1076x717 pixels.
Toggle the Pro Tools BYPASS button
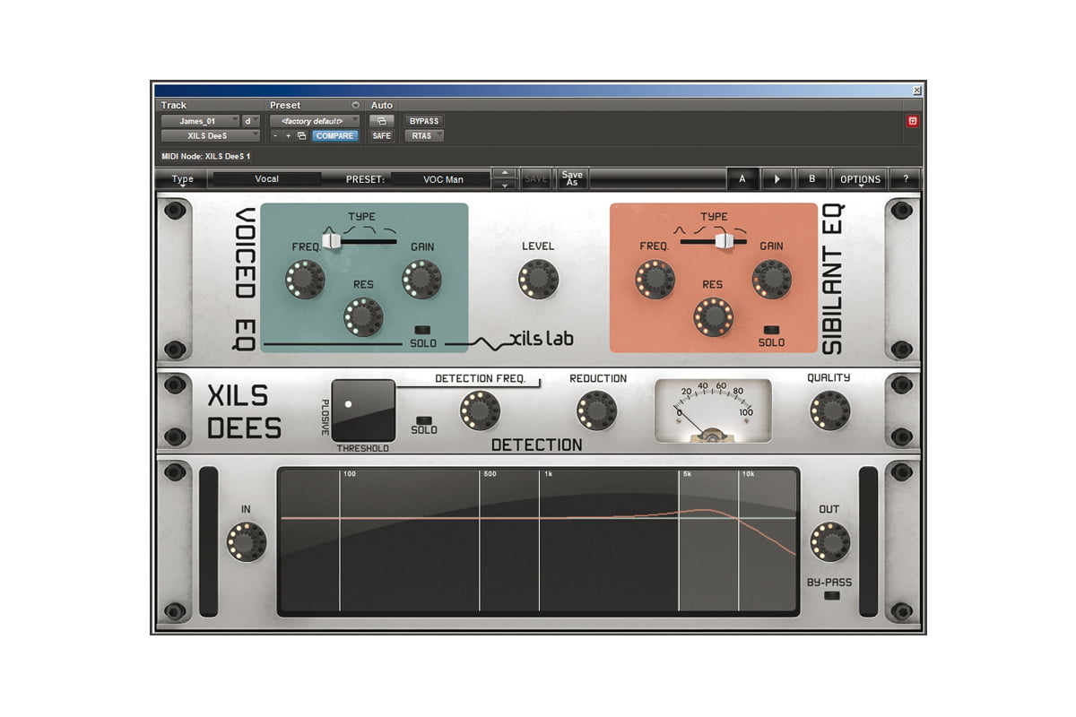pos(424,121)
